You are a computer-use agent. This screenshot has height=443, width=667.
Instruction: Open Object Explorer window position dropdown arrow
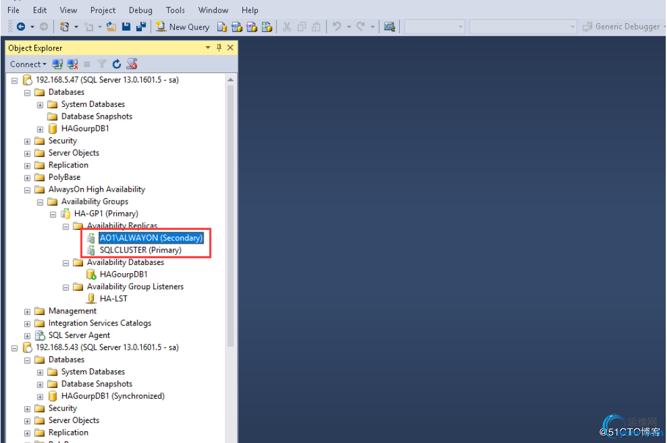click(x=208, y=47)
